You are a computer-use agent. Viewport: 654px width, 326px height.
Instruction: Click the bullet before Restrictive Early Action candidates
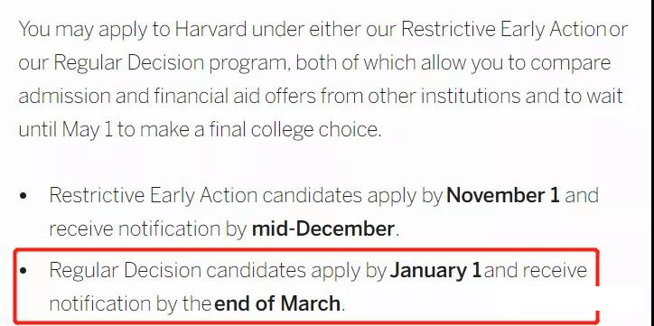point(23,196)
